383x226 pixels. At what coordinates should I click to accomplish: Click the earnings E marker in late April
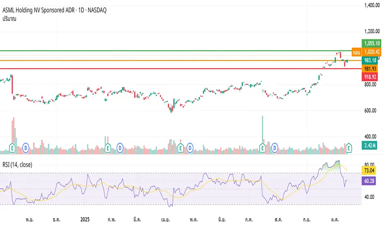(x=180, y=148)
